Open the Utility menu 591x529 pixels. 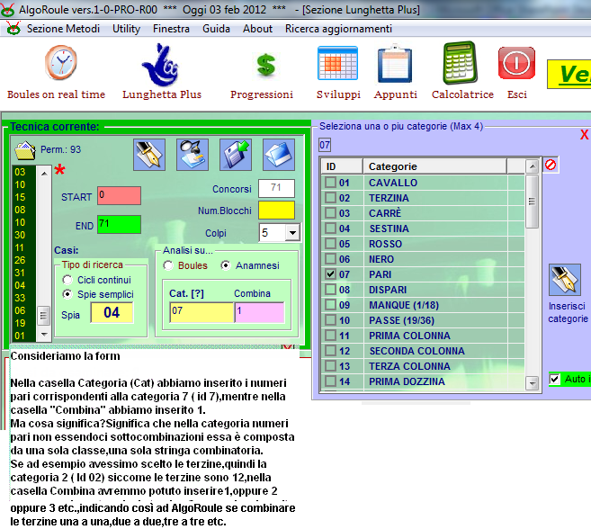tap(126, 29)
